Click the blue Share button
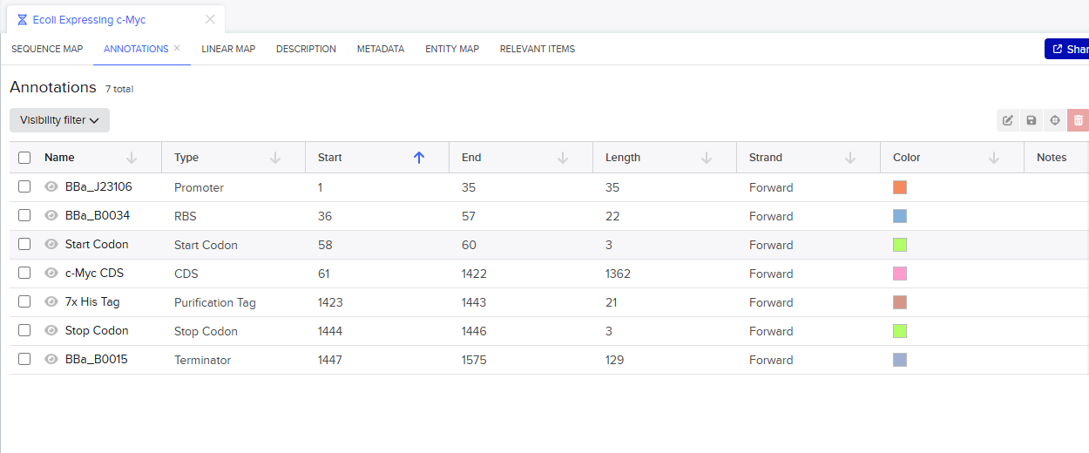Screen dimensions: 1089x453 [1067, 49]
